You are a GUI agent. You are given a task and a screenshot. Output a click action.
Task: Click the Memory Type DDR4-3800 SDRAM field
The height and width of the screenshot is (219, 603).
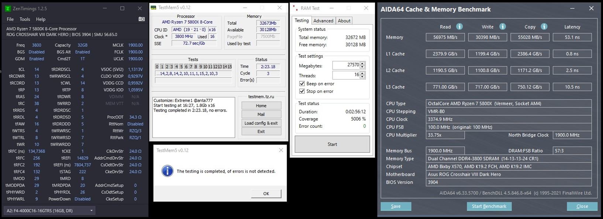(x=509, y=159)
